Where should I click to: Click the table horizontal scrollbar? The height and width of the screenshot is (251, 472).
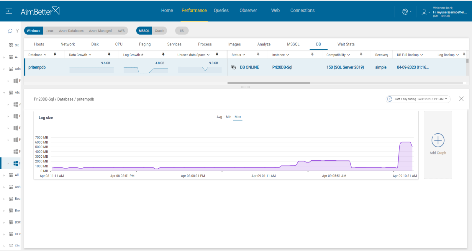(269, 83)
